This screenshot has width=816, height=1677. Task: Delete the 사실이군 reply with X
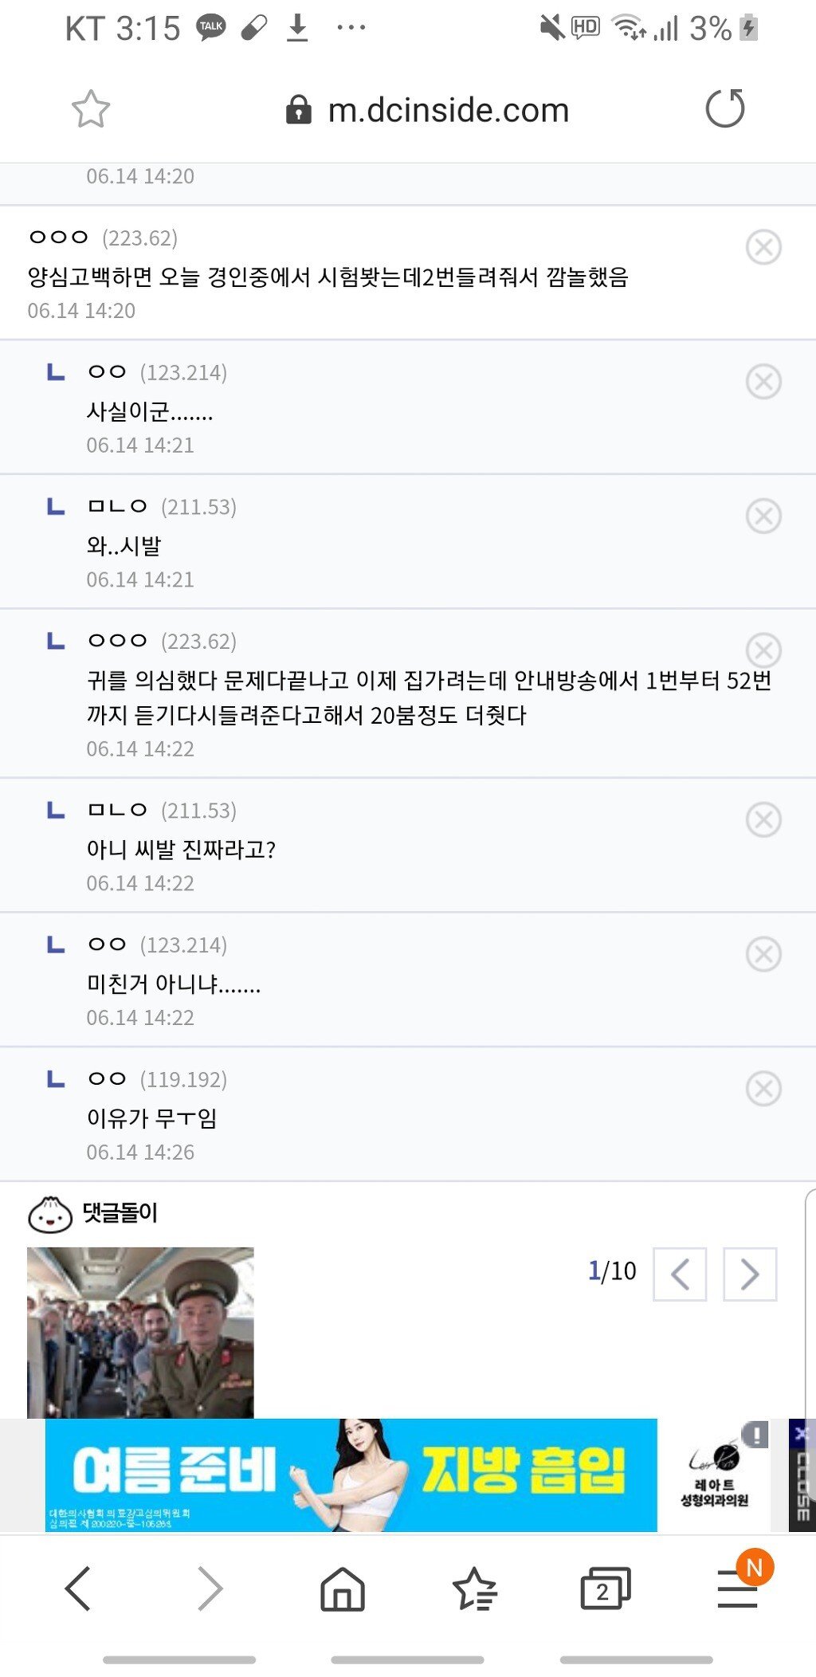click(763, 382)
